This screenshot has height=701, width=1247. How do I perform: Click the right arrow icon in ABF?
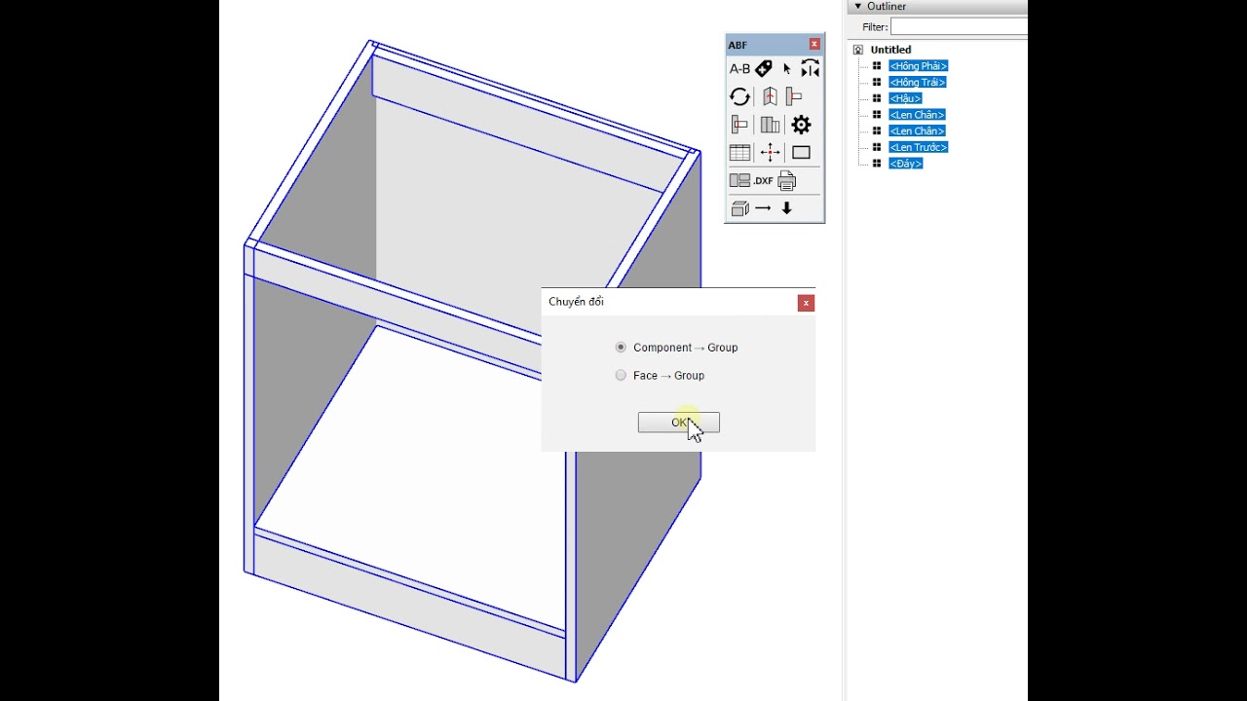(x=763, y=208)
